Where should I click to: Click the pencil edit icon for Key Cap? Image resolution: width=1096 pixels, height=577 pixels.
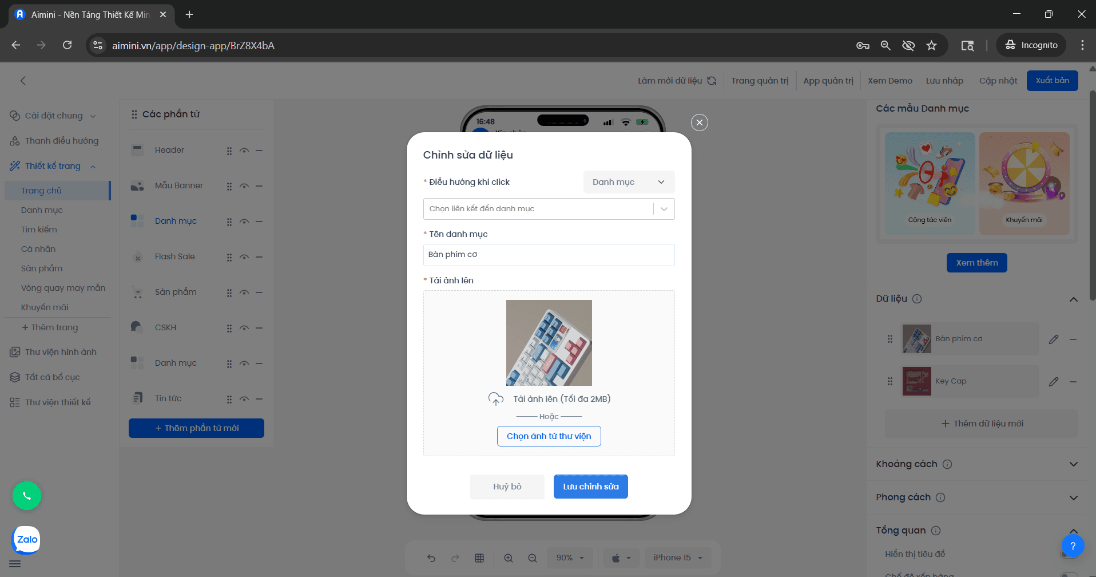tap(1053, 382)
